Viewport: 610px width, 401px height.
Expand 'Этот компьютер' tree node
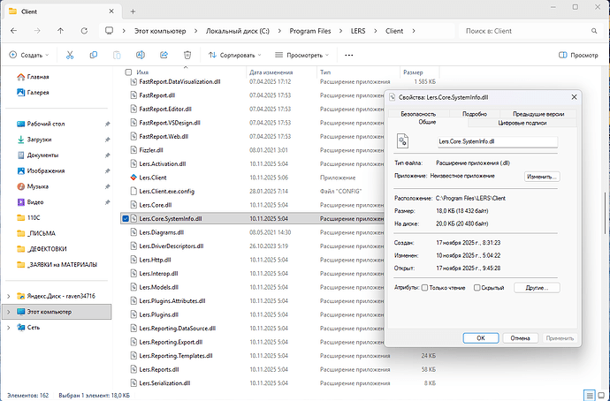(9, 312)
